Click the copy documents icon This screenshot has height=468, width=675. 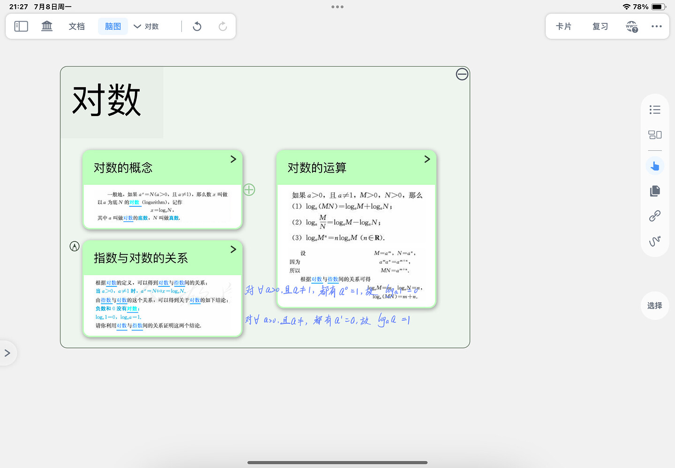tap(655, 190)
